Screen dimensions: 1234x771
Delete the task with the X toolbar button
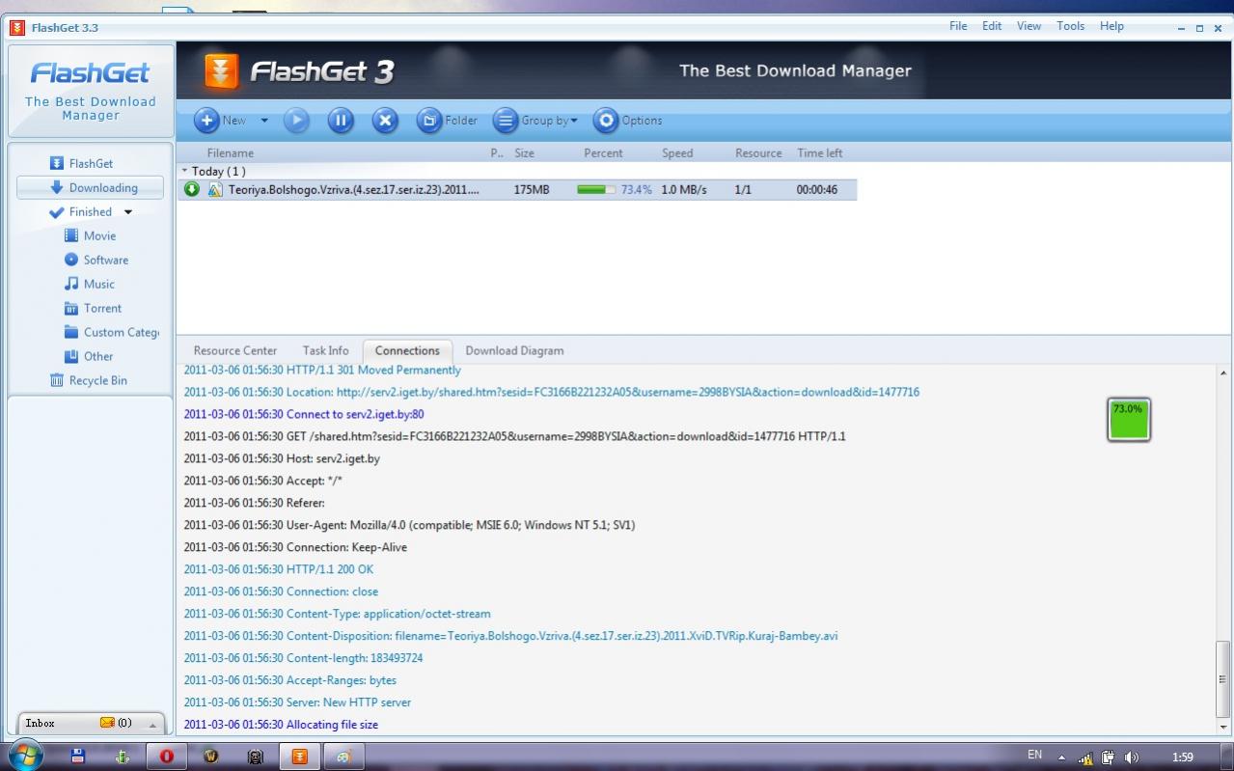[x=385, y=121]
